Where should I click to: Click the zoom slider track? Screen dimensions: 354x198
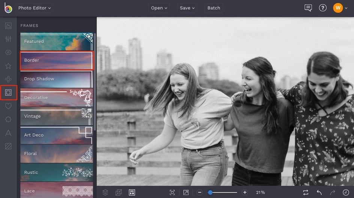[x=225, y=192]
